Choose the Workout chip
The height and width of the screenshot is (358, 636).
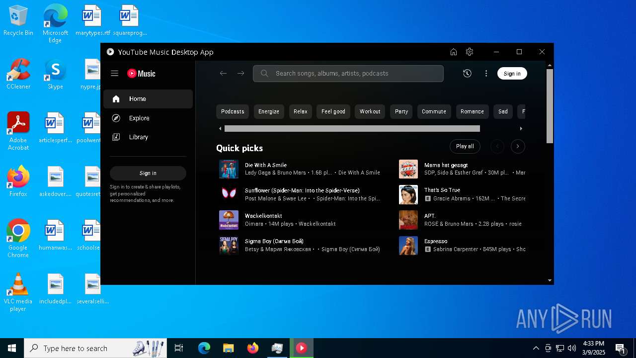(x=370, y=111)
